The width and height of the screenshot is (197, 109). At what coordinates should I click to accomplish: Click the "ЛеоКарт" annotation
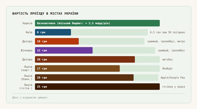click(168, 68)
